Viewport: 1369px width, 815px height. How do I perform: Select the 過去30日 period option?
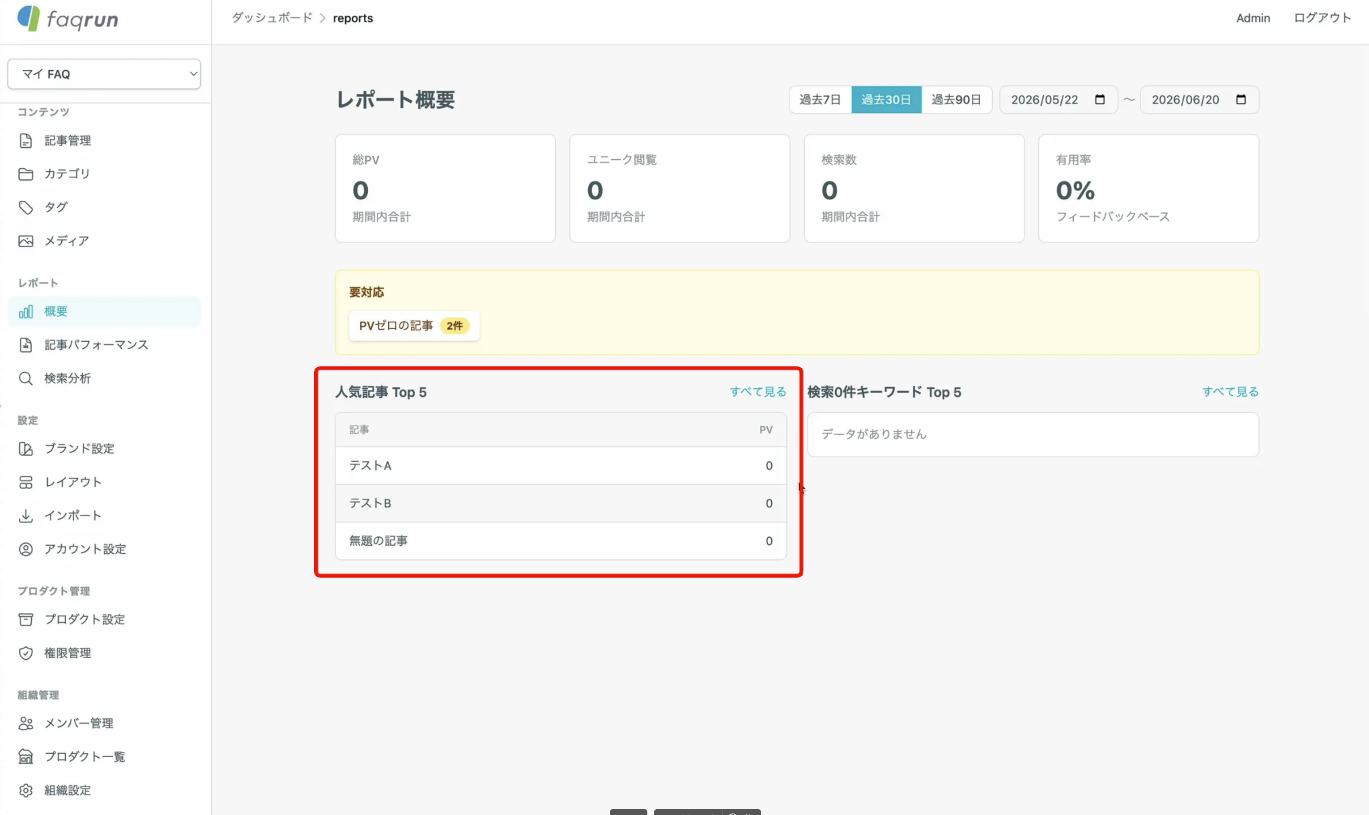point(886,99)
